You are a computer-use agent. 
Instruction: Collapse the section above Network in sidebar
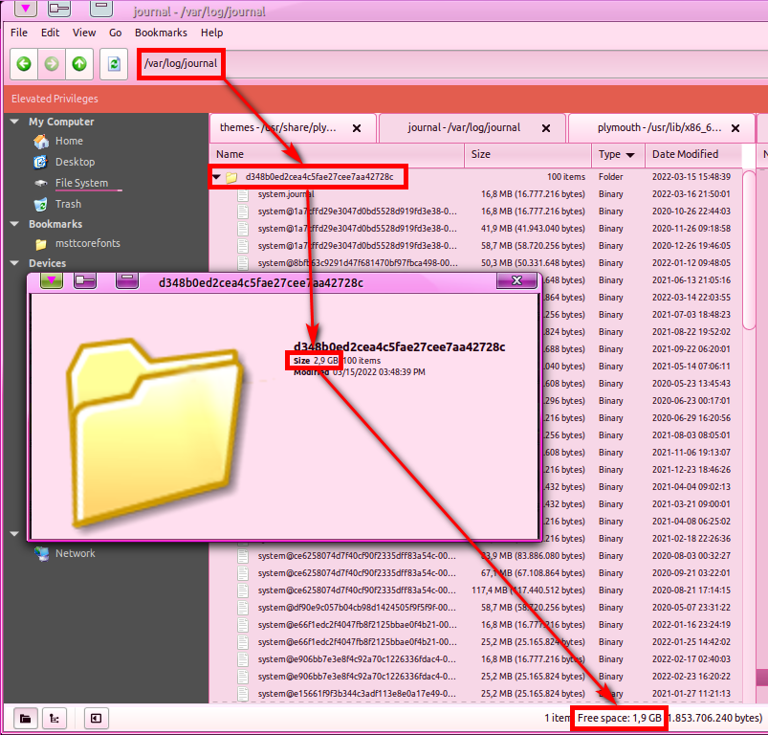point(14,534)
